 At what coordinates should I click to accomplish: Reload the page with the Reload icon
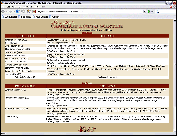tap(18, 11)
